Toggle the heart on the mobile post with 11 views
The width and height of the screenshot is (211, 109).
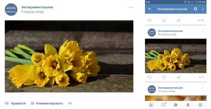click(x=150, y=21)
